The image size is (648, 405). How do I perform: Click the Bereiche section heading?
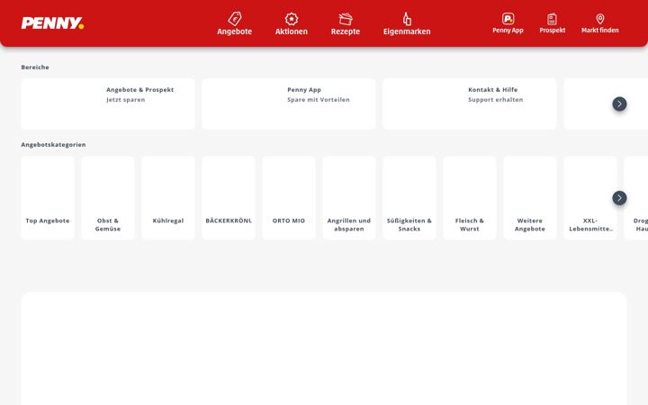coord(35,67)
